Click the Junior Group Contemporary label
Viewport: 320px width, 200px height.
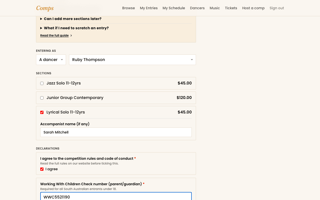click(75, 98)
